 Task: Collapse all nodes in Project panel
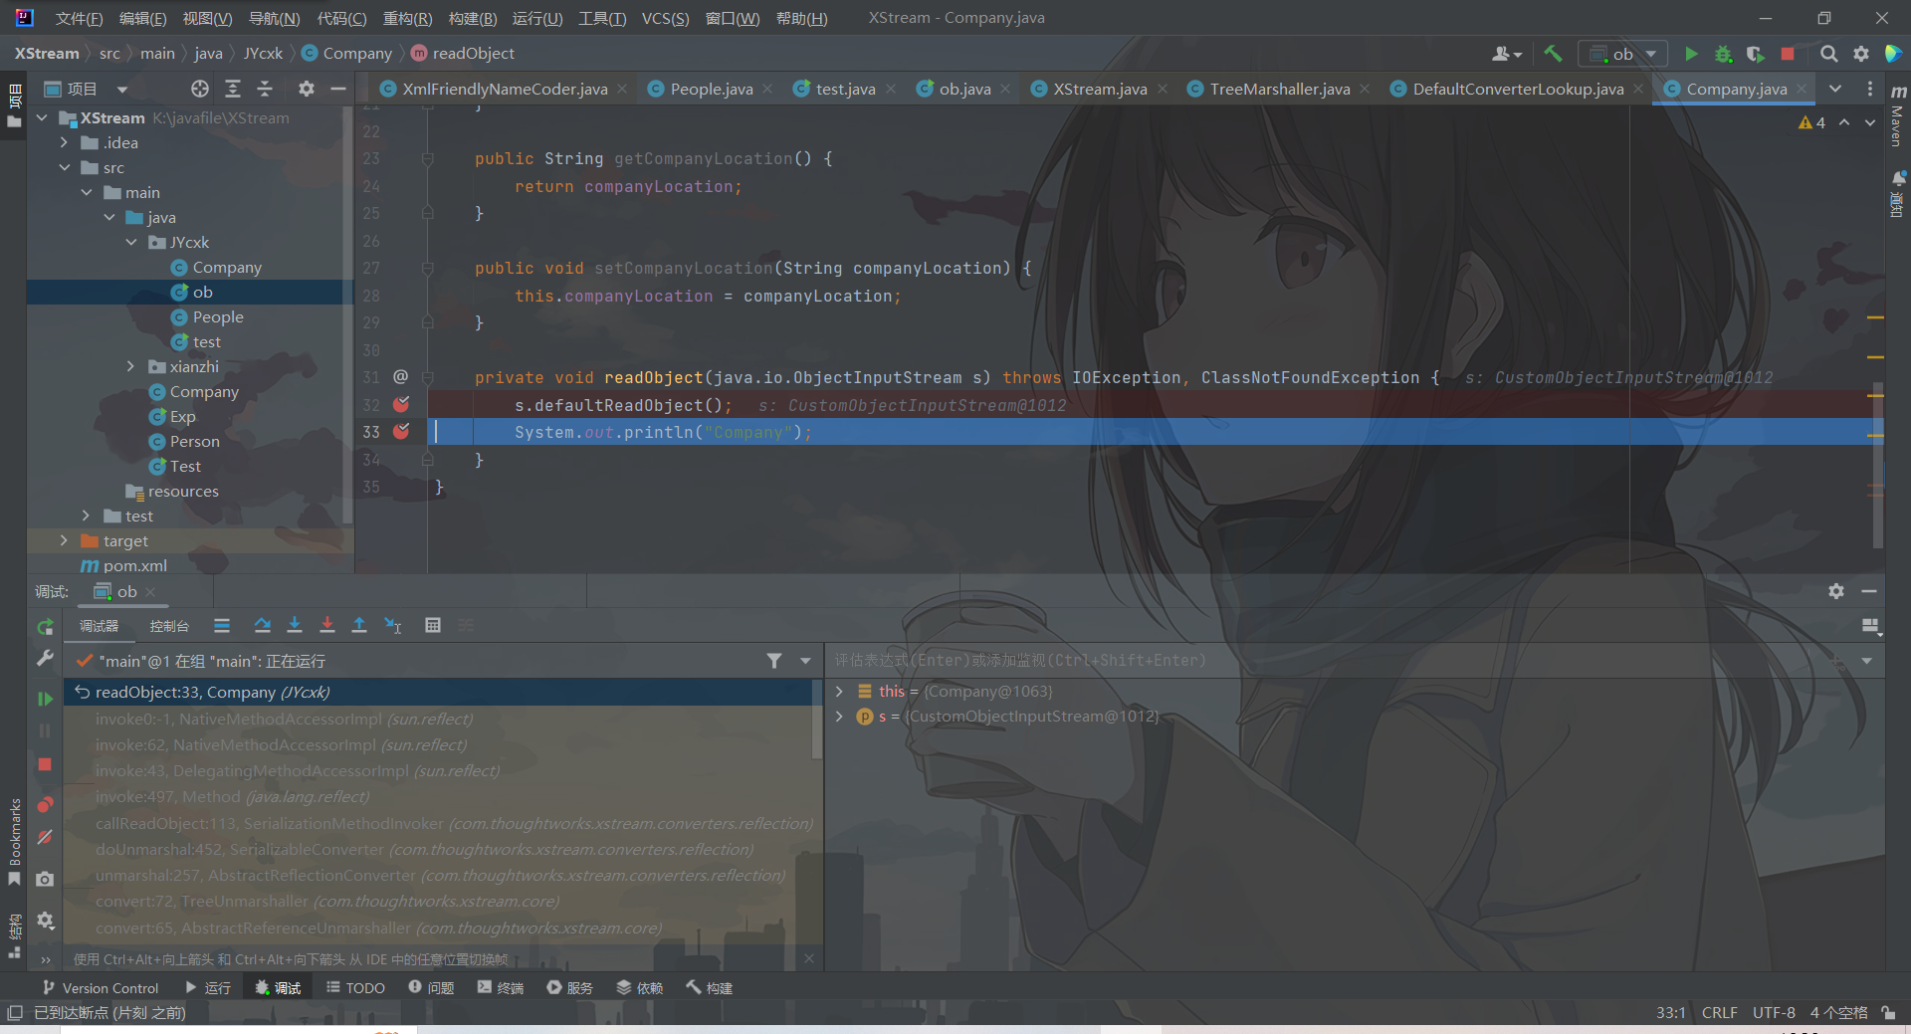265,89
